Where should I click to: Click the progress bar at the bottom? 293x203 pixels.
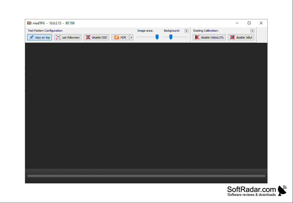(146, 176)
